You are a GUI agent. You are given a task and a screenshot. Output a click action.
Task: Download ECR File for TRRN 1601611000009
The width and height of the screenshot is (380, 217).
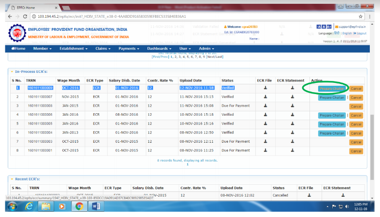point(265,88)
